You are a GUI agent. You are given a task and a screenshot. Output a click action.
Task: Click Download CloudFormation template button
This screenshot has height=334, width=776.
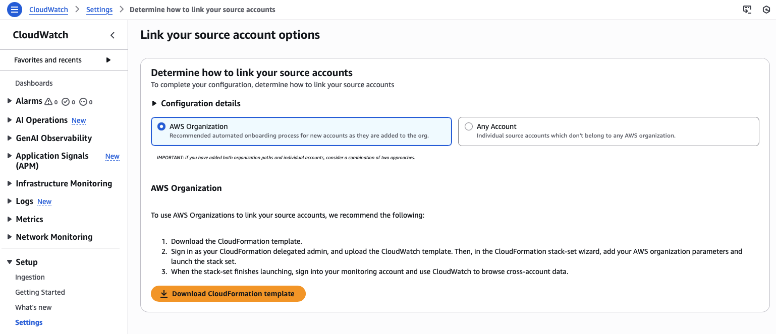pyautogui.click(x=228, y=294)
